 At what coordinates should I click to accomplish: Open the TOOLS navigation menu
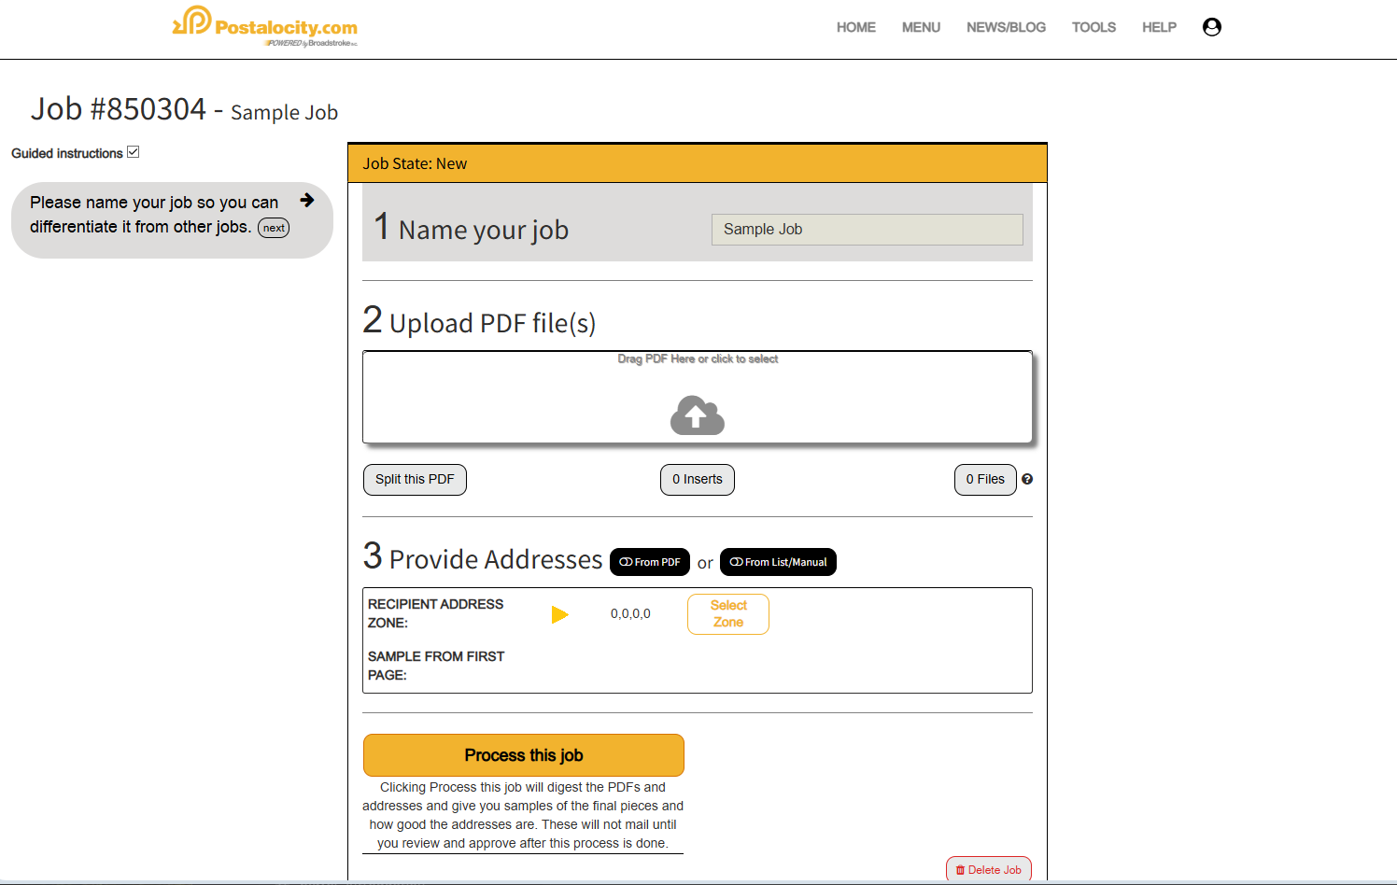point(1094,27)
